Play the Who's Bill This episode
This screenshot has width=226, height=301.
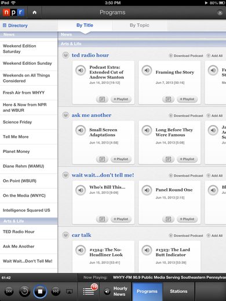pyautogui.click(x=81, y=190)
